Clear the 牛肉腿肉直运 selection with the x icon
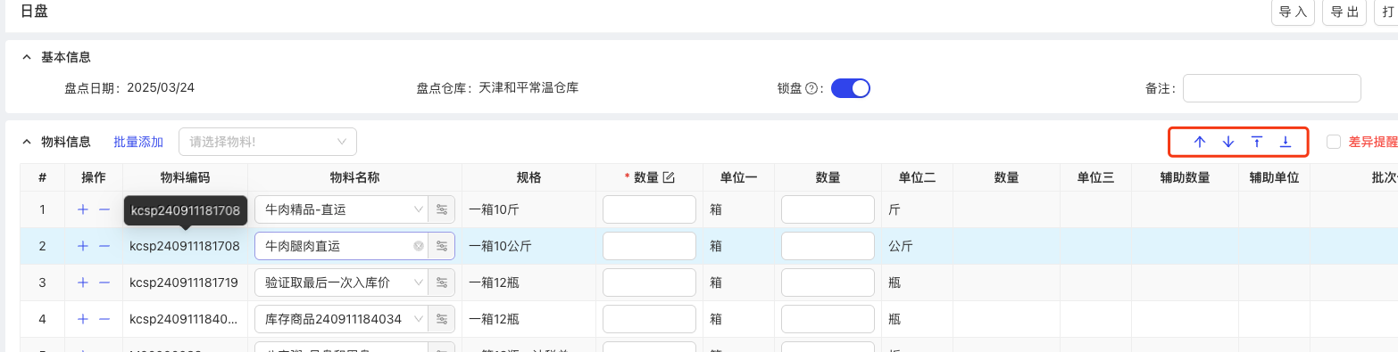 coord(418,246)
